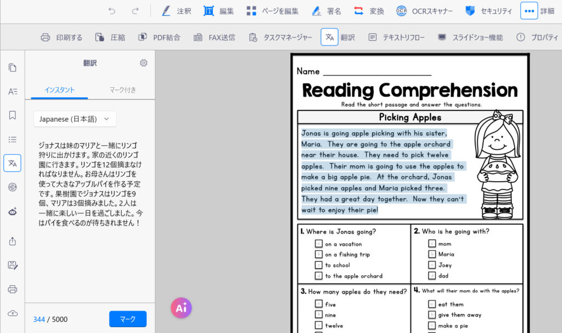Check 'to the apple orchard' checkbox
The image size is (562, 333).
(319, 275)
